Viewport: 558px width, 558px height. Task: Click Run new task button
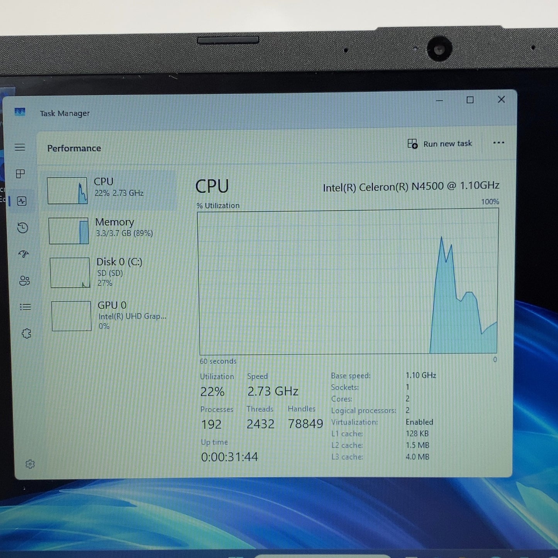pos(440,144)
